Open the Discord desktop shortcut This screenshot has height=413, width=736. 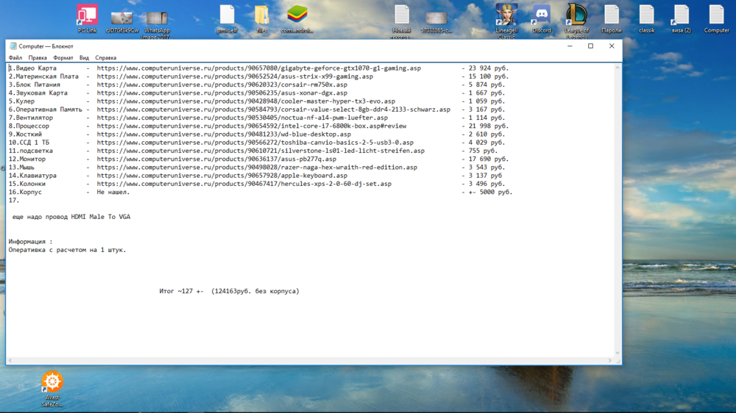(x=542, y=17)
